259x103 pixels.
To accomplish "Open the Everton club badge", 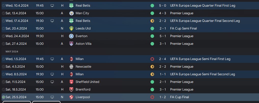I will click(71, 36).
